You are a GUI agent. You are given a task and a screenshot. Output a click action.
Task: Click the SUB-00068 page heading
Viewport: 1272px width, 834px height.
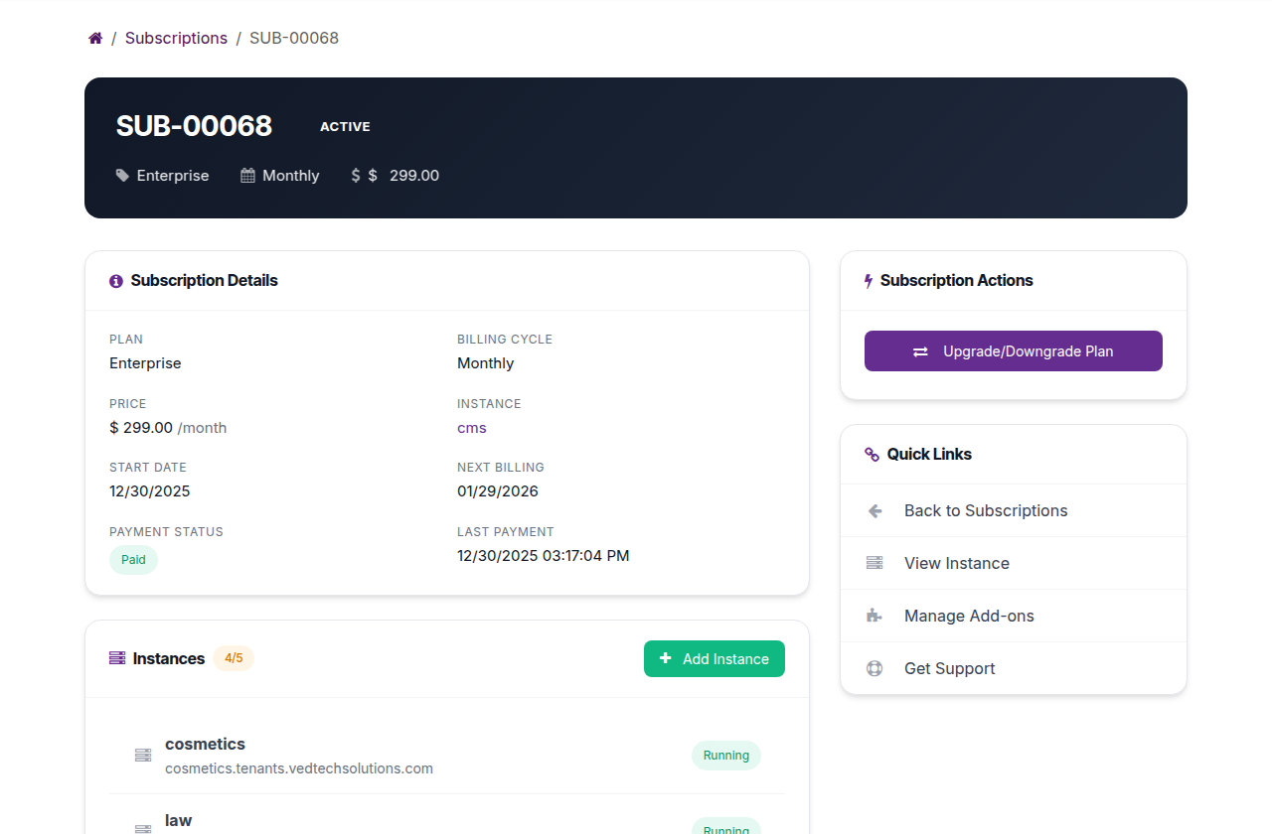194,126
